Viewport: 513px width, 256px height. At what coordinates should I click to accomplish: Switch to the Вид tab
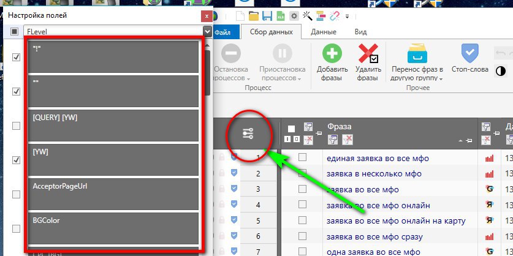coord(360,32)
